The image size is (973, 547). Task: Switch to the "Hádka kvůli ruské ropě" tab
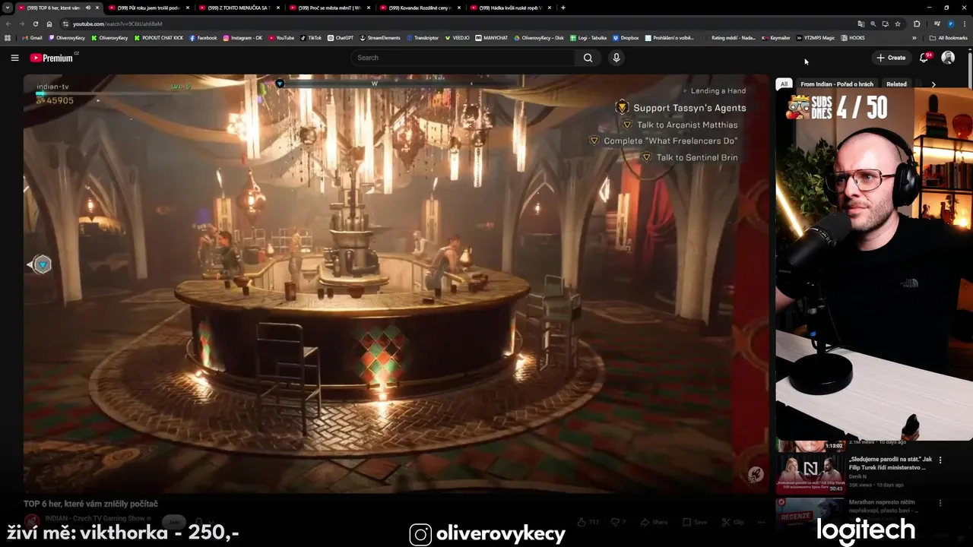point(510,8)
